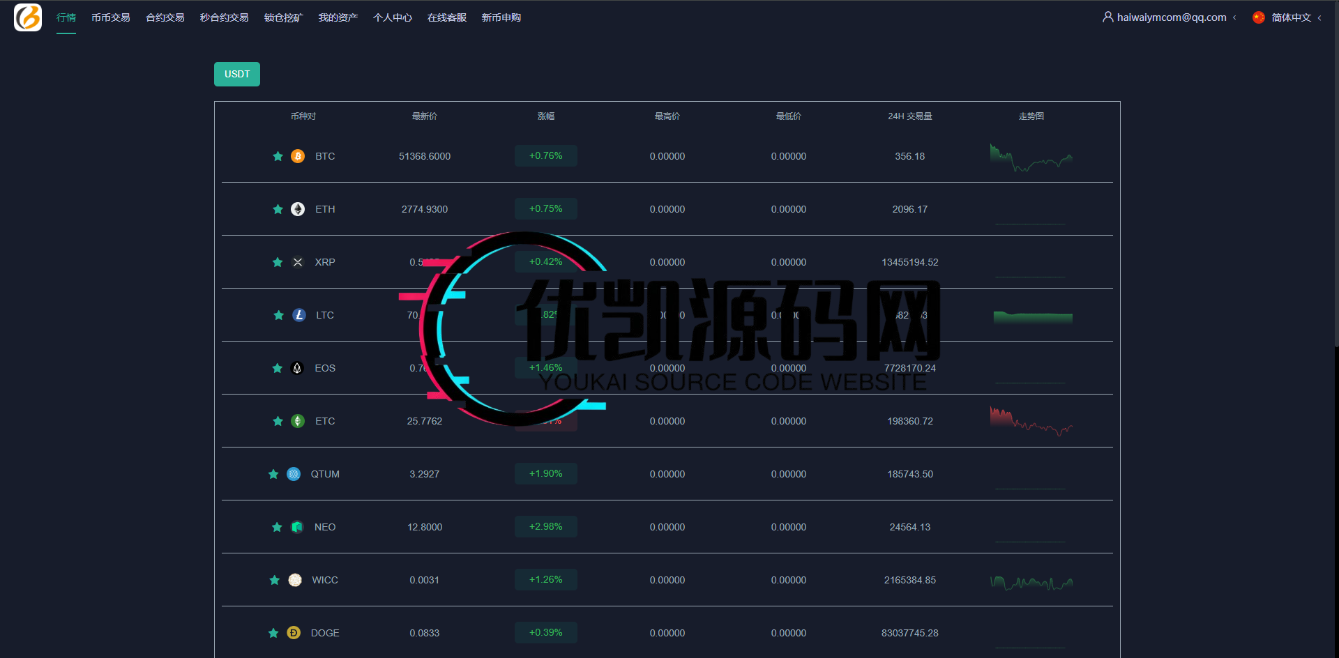Click the DOGE Dogecoin coin icon
Screen dimensions: 1339x658
click(x=293, y=633)
